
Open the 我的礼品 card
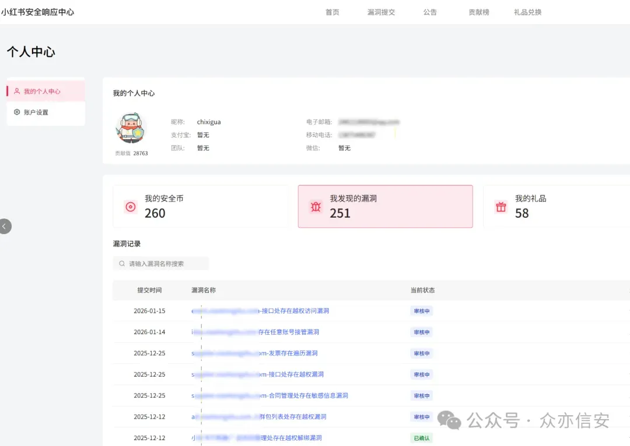coord(556,206)
